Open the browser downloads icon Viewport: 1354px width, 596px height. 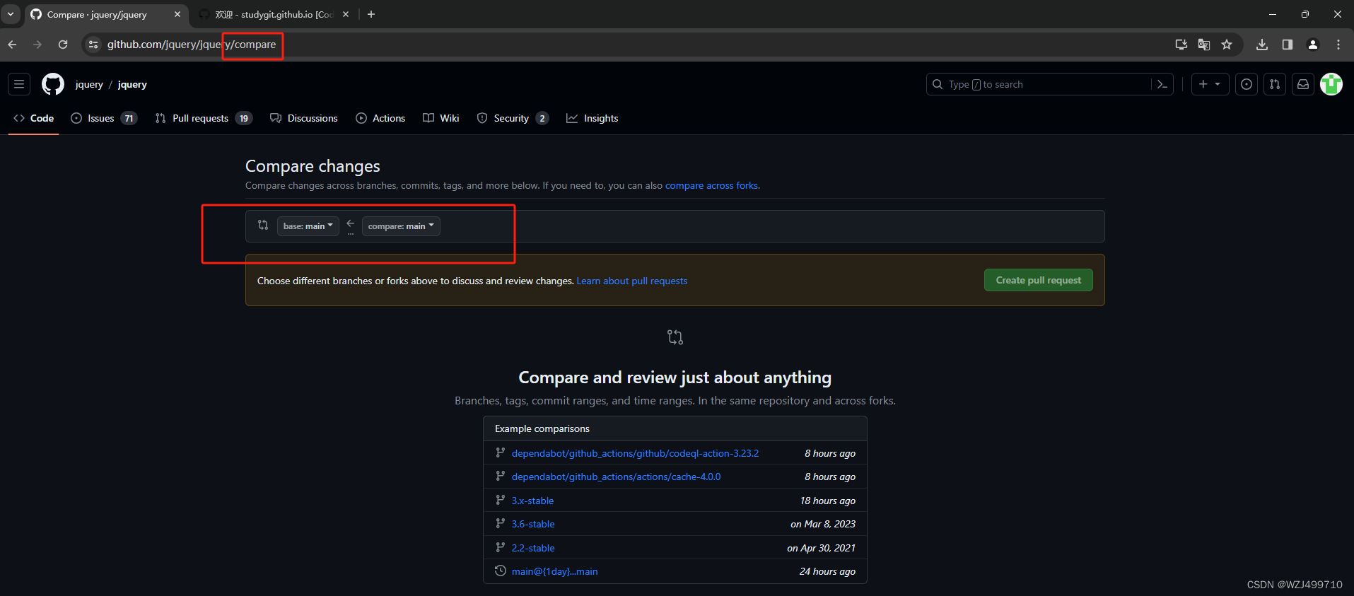tap(1262, 45)
